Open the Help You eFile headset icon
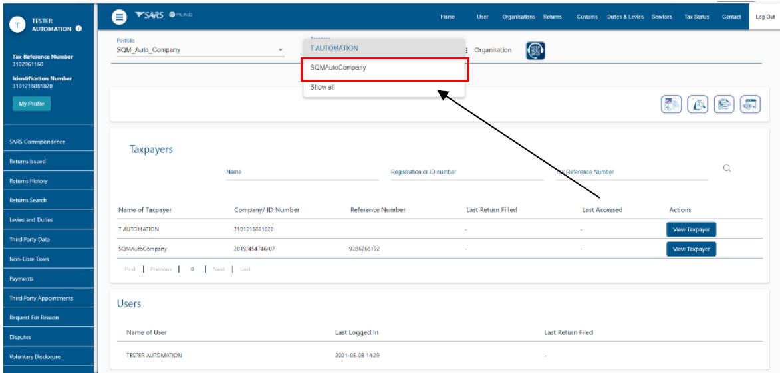This screenshot has height=373, width=780. (535, 51)
